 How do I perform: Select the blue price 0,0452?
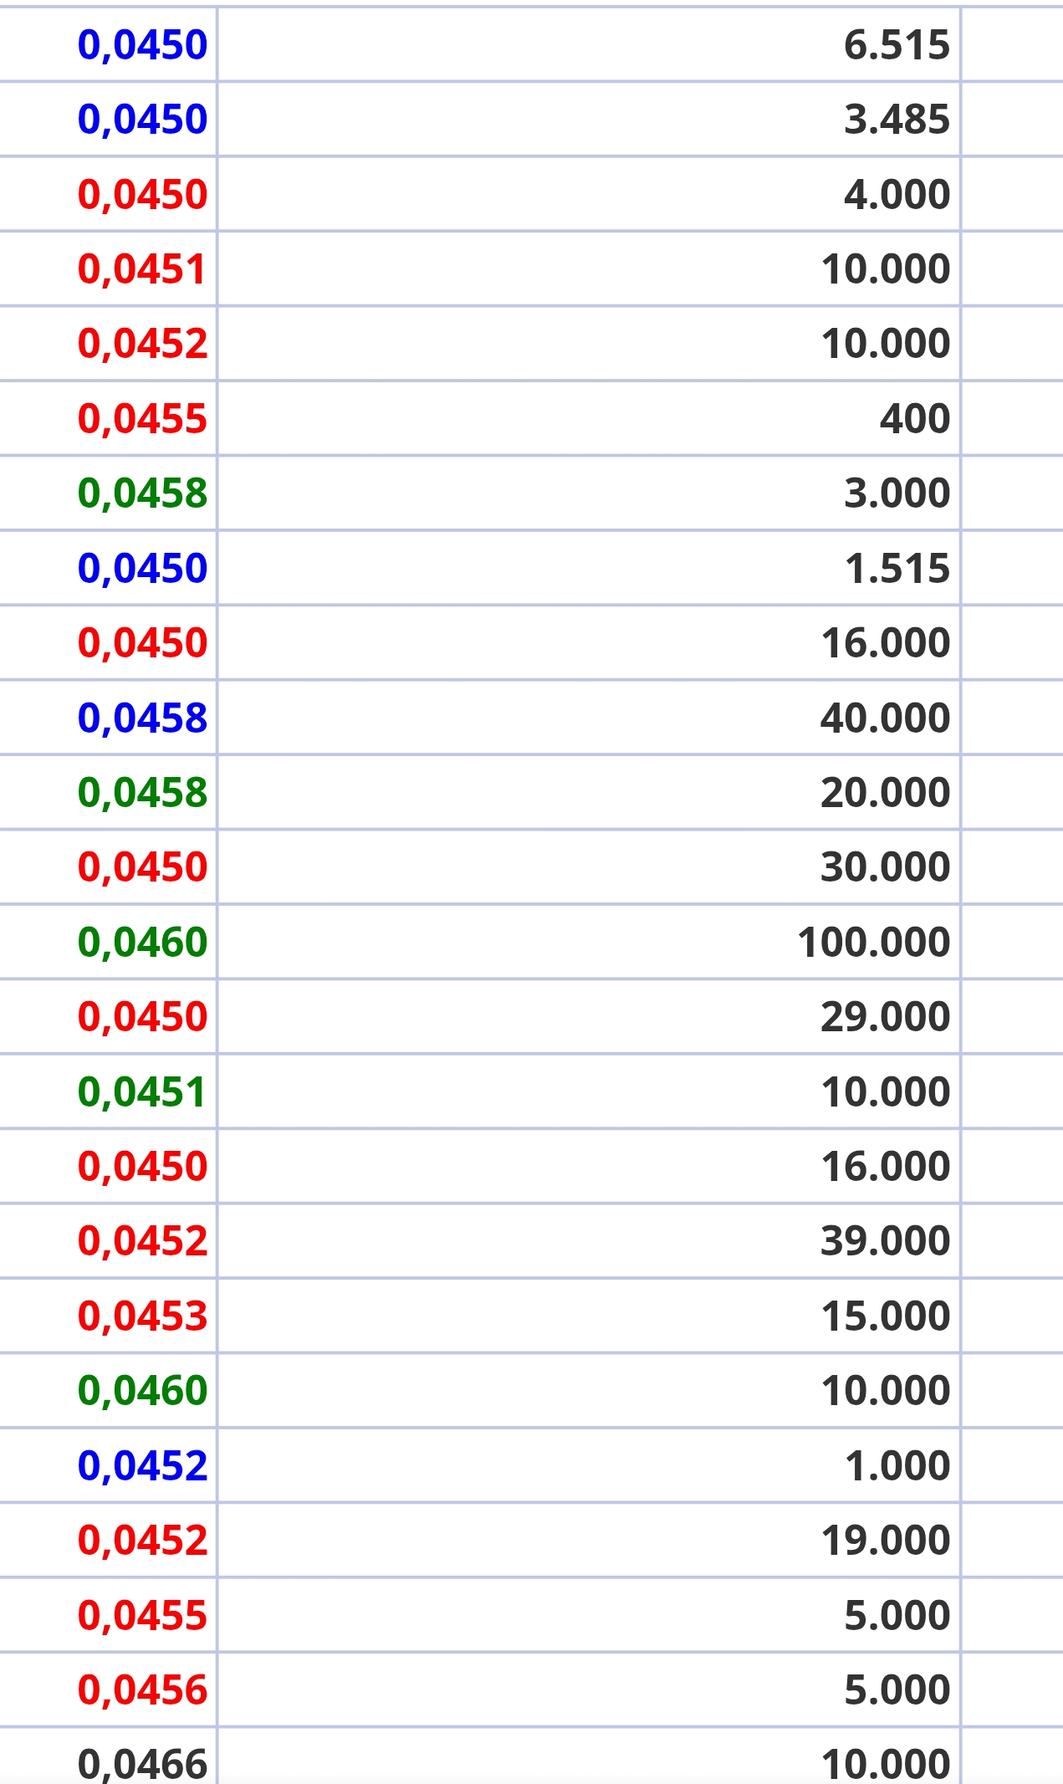(142, 1466)
